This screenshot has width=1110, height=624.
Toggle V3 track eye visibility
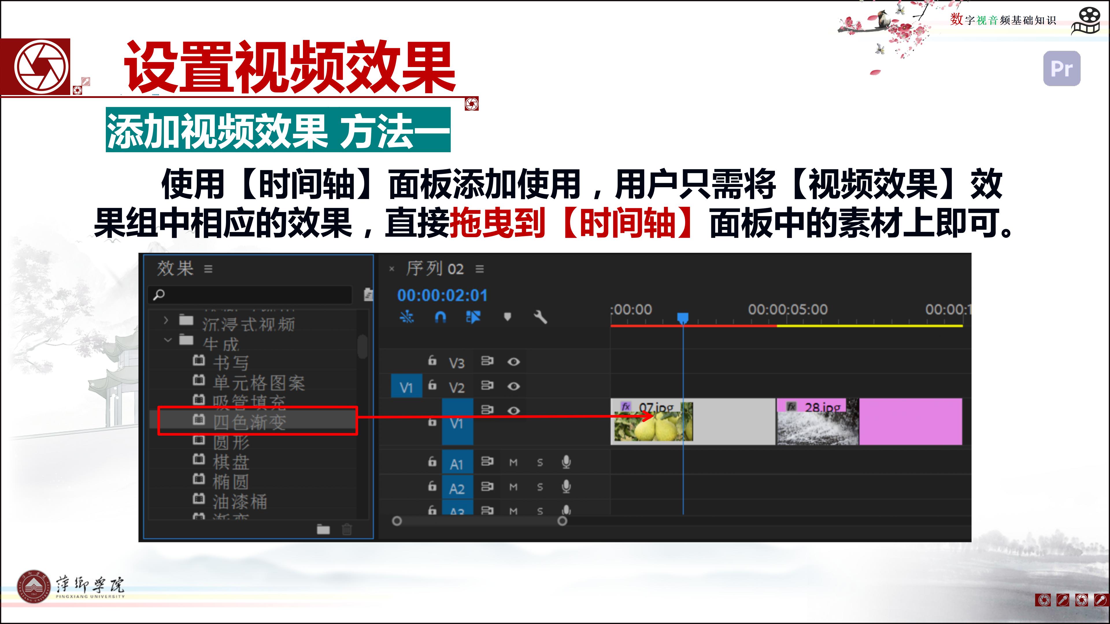[513, 362]
